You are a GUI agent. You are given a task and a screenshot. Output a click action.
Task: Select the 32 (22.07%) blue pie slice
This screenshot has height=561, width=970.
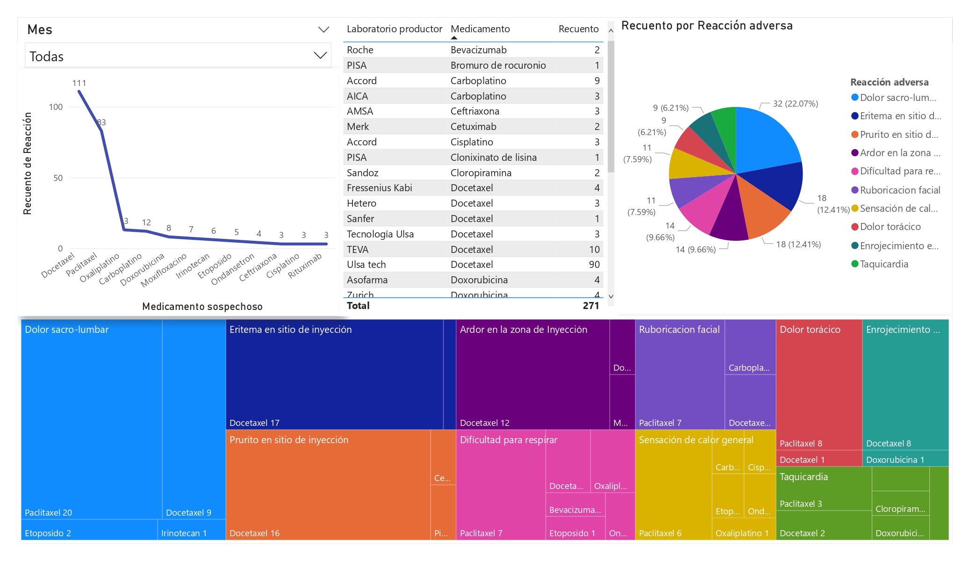click(x=767, y=140)
